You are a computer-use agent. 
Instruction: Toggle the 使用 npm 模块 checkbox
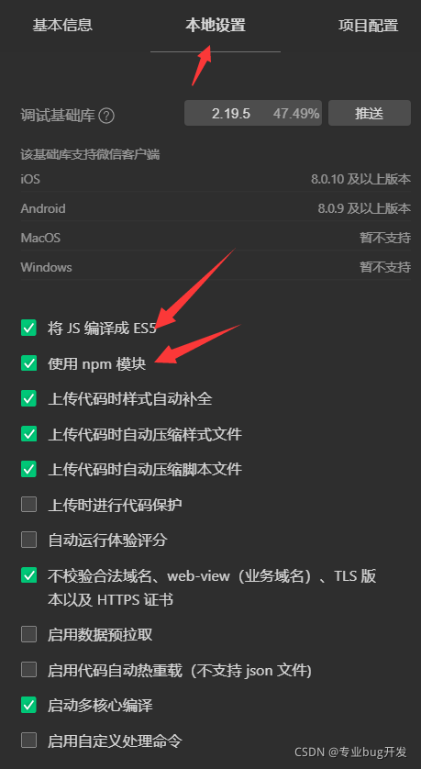[29, 363]
